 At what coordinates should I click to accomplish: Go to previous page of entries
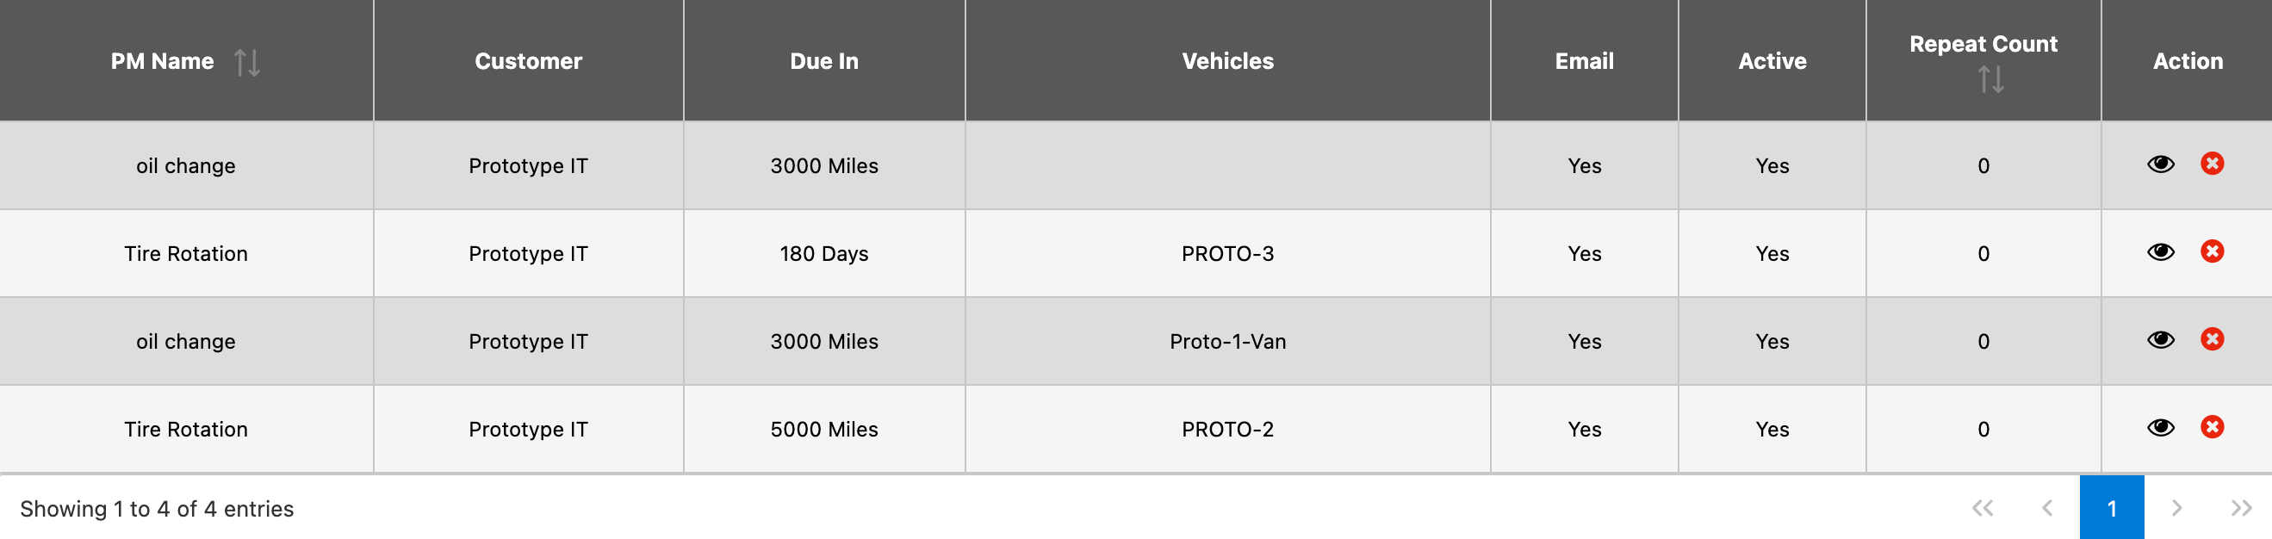coord(2047,508)
